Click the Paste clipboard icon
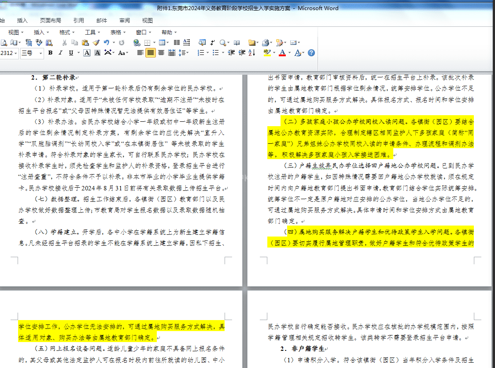This screenshot has width=495, height=368. click(x=85, y=43)
